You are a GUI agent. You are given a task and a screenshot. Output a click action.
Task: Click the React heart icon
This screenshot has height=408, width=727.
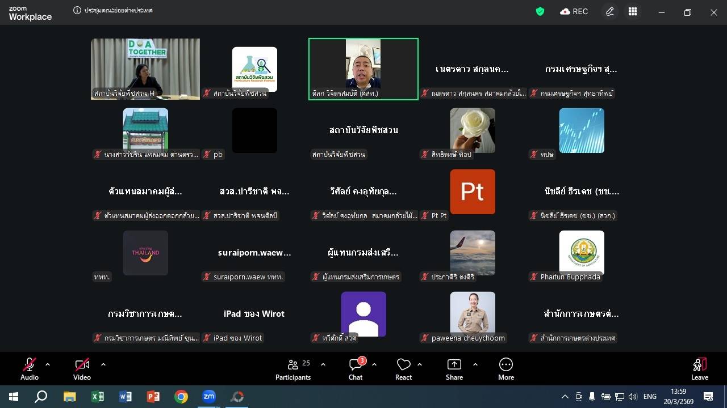point(403,369)
